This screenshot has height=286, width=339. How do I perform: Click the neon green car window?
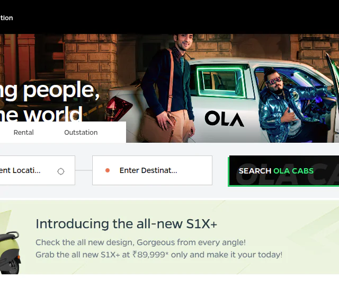click(x=221, y=82)
